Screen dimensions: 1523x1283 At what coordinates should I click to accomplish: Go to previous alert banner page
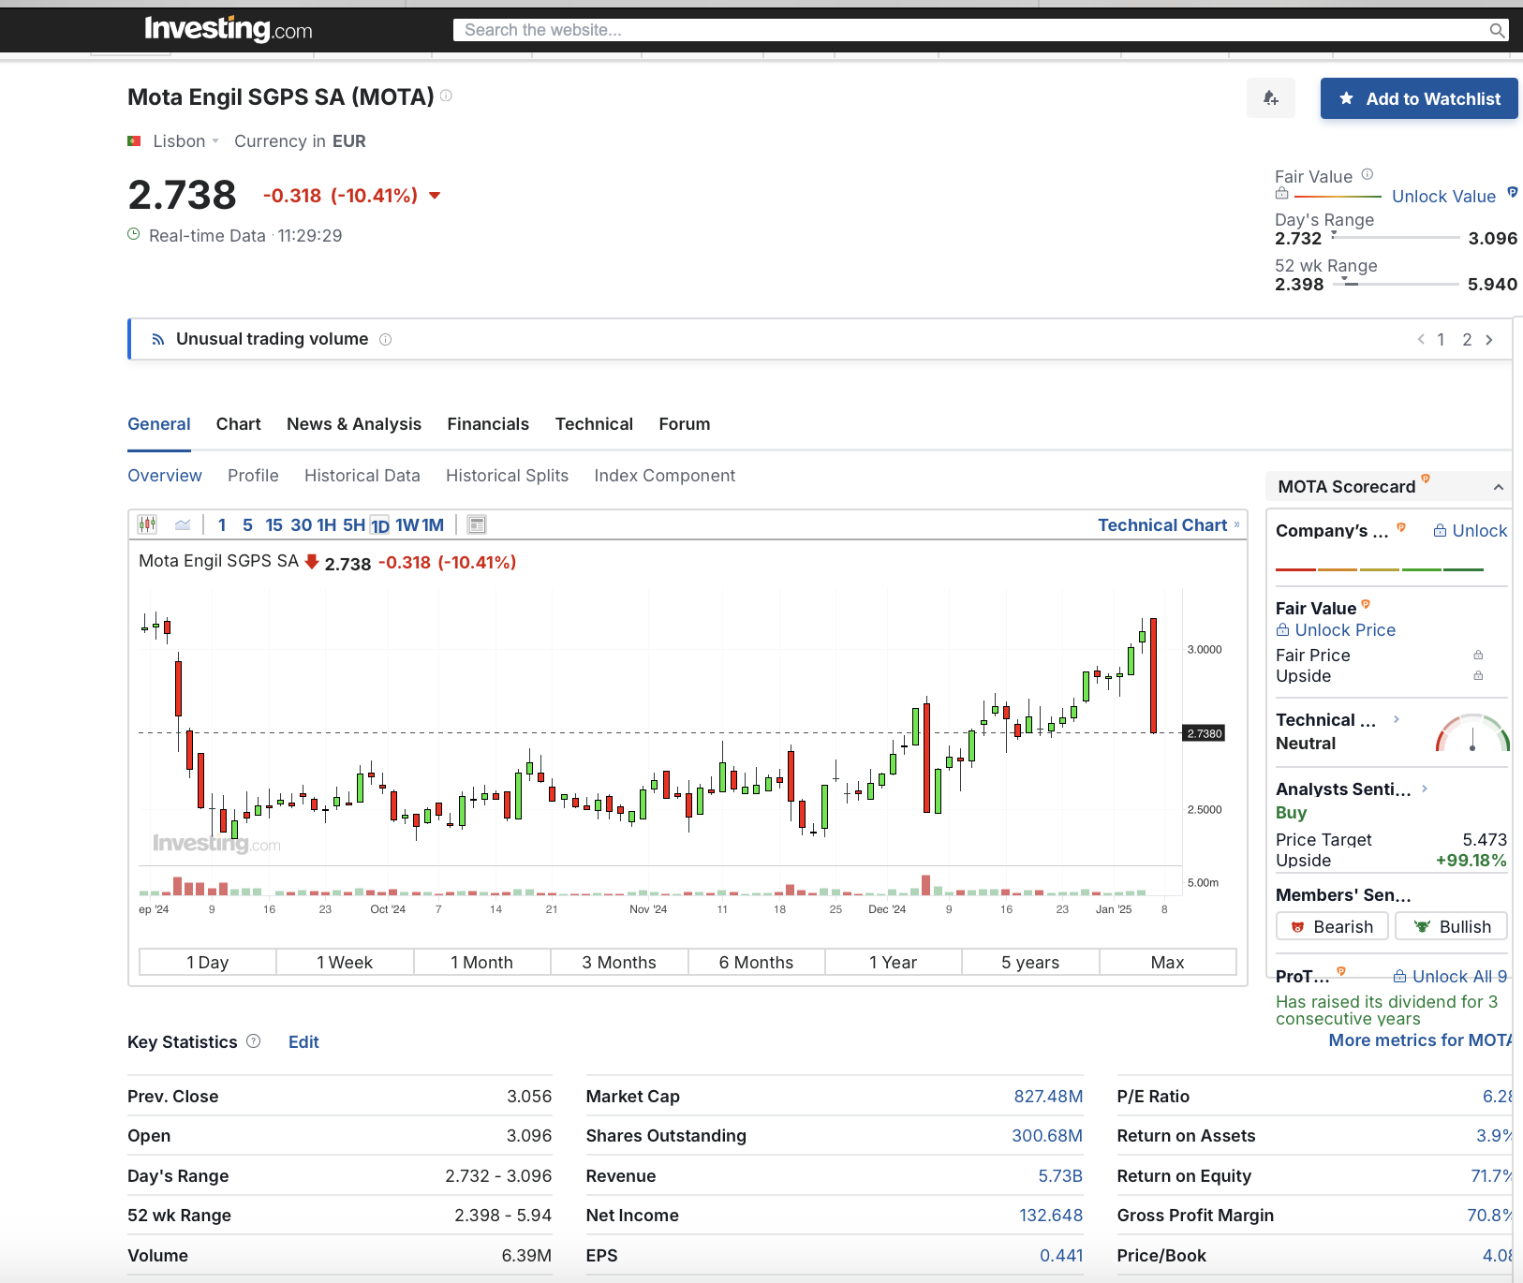click(1421, 340)
